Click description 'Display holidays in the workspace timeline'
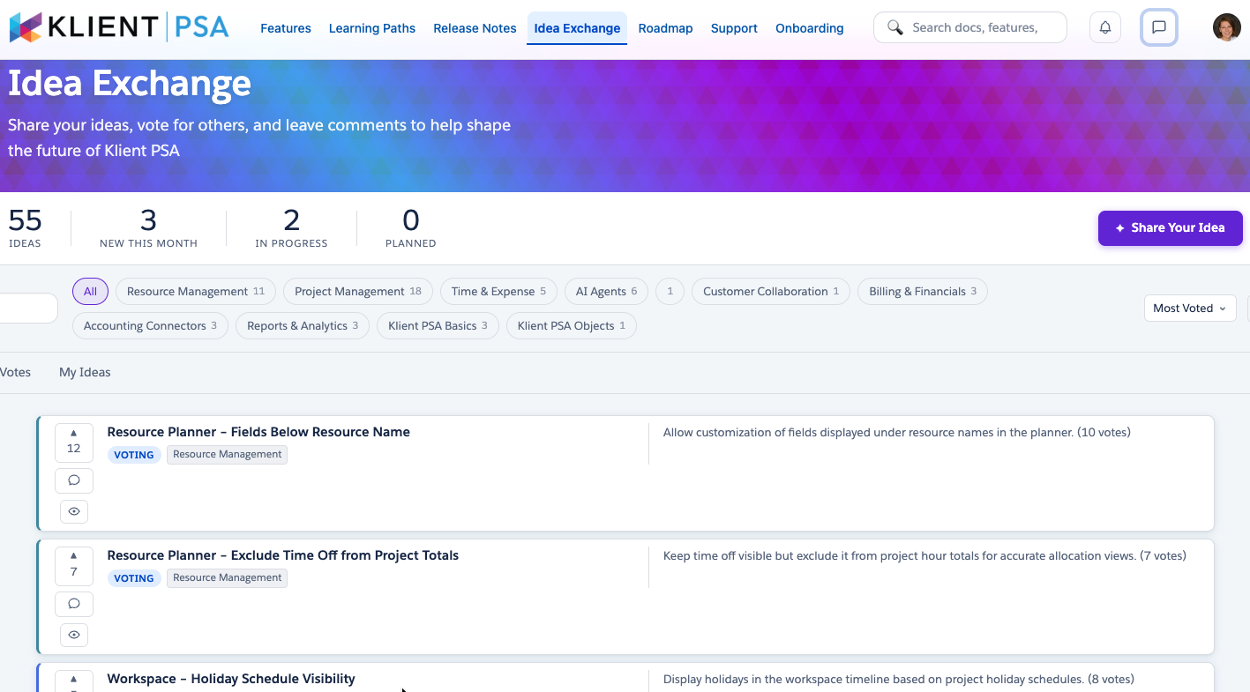Viewport: 1250px width, 692px height. tap(898, 680)
